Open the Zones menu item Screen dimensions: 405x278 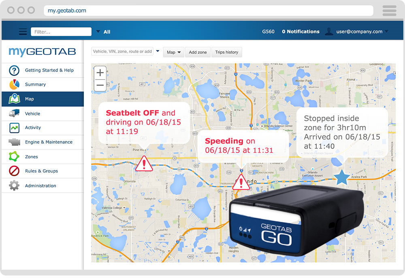43,157
